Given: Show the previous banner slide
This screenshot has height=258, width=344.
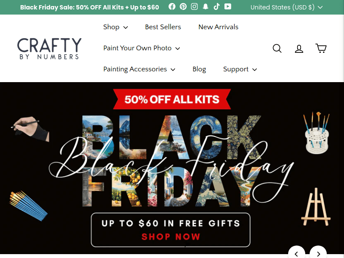Looking at the screenshot, I should (x=296, y=253).
